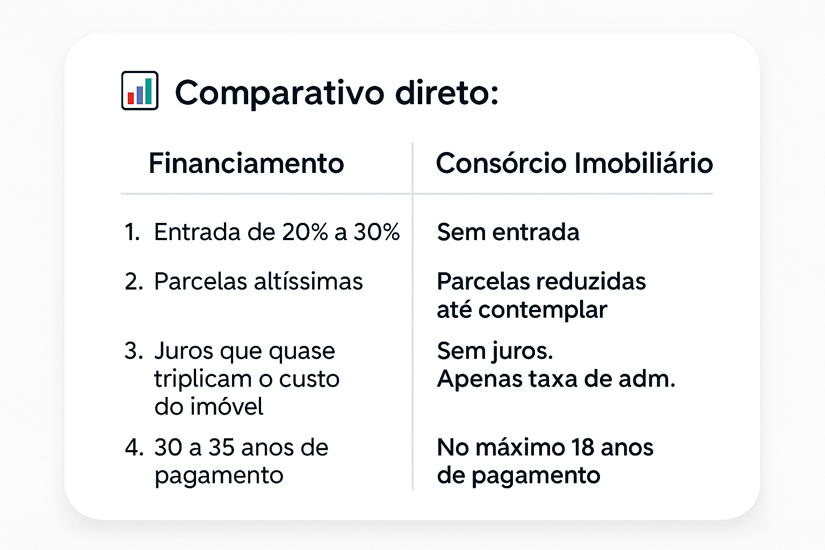Click list number 1
Screen dimensions: 825x550
132,232
